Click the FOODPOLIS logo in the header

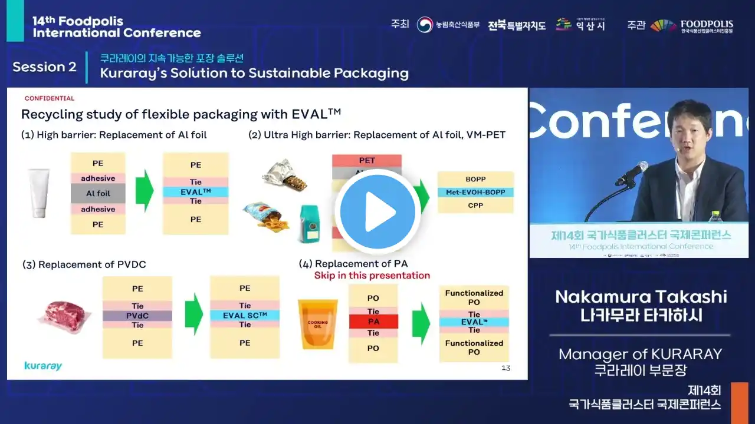click(x=692, y=25)
